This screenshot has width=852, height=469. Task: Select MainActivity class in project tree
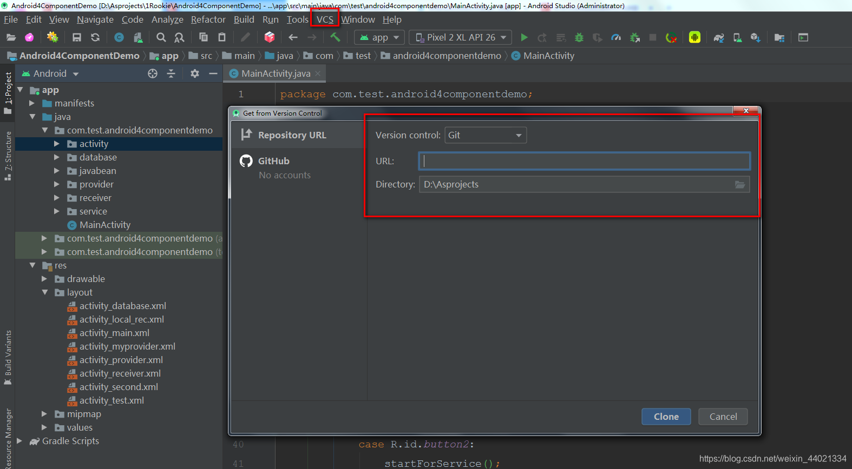pyautogui.click(x=99, y=225)
